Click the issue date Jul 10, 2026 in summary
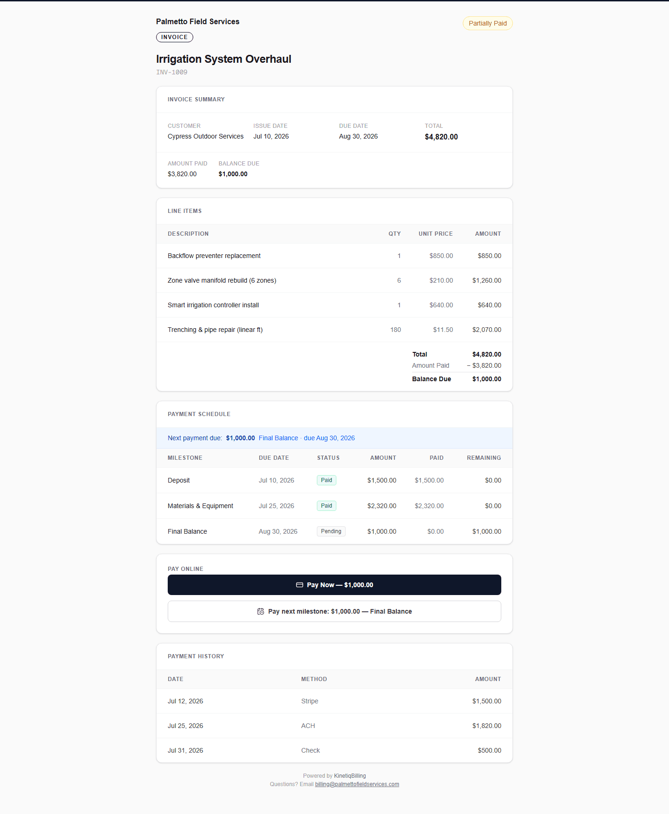This screenshot has height=814, width=669. tap(271, 136)
